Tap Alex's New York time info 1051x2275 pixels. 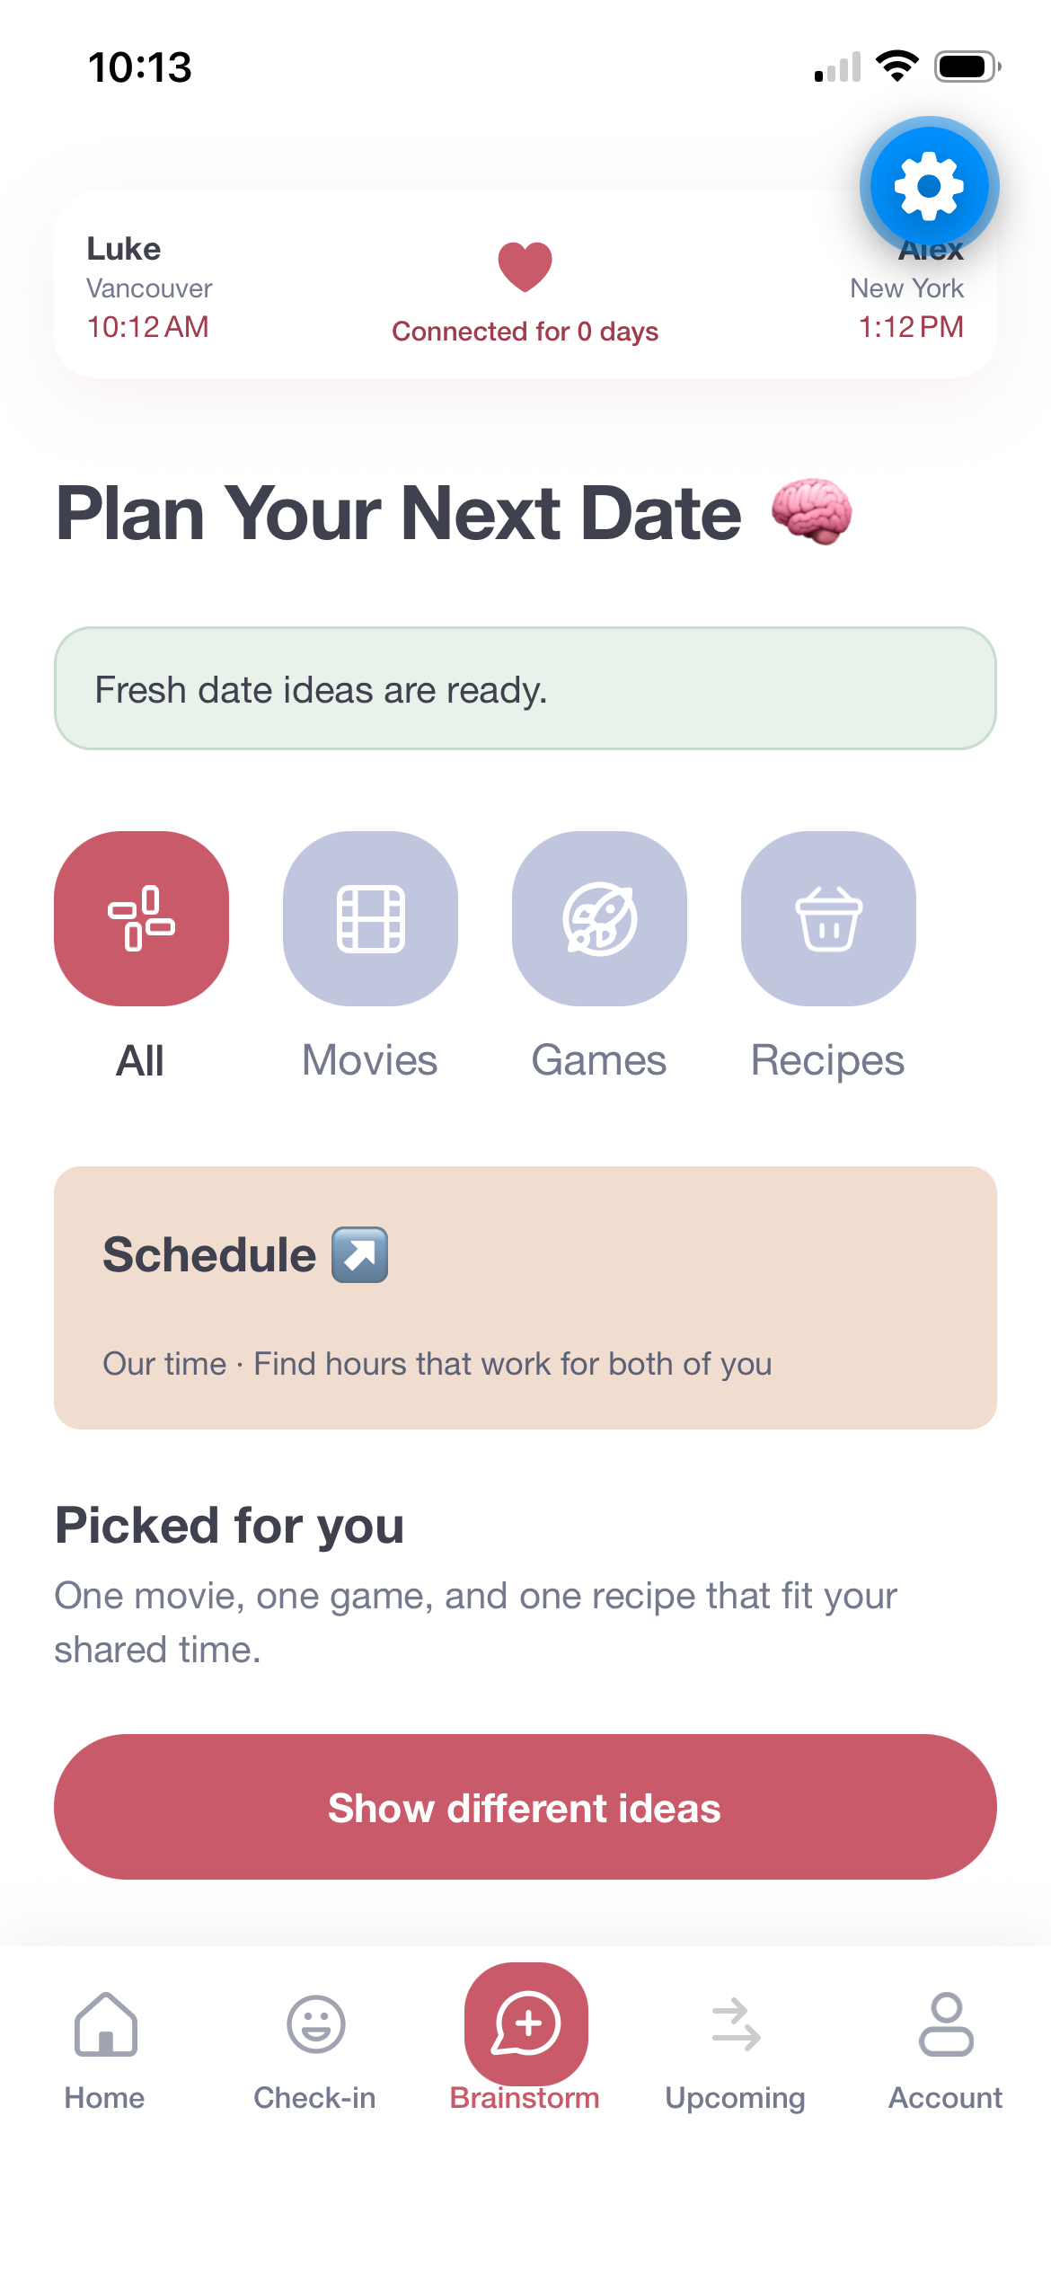coord(907,288)
